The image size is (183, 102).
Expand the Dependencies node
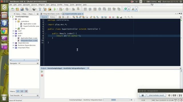pos(13,43)
